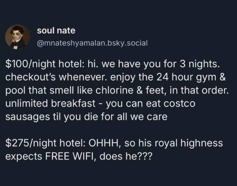Click the phrase "checkout's whenever."
Screen dimensions: 237x186
47,76
